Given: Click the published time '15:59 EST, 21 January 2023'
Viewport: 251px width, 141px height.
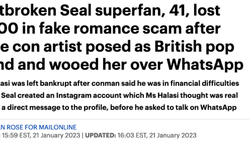Looking at the screenshot, I should (41, 135).
